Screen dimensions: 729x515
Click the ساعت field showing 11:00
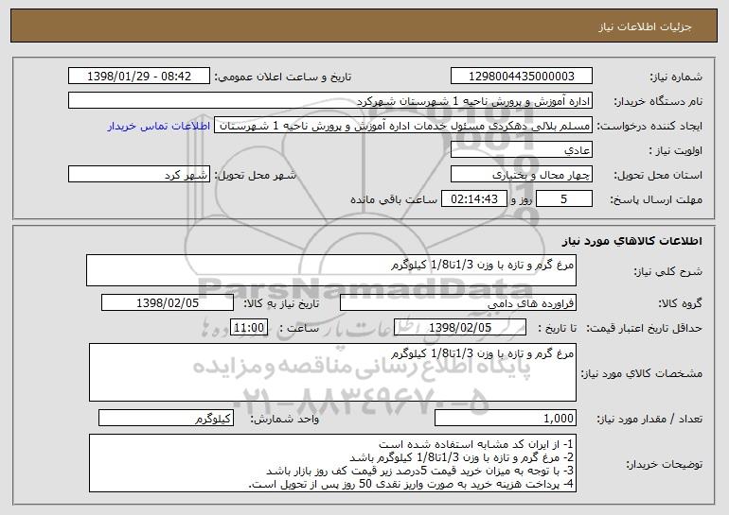point(249,328)
